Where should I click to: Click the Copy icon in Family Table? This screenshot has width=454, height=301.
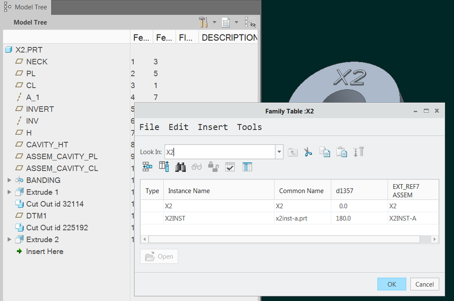pyautogui.click(x=324, y=152)
